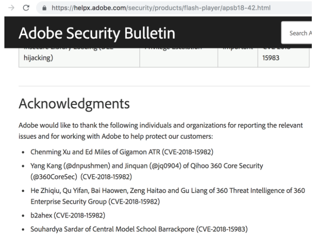Click the @360CoreSec handle text
The image size is (314, 240).
[x=54, y=177]
